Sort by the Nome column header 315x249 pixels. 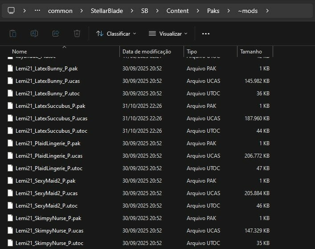click(x=20, y=52)
